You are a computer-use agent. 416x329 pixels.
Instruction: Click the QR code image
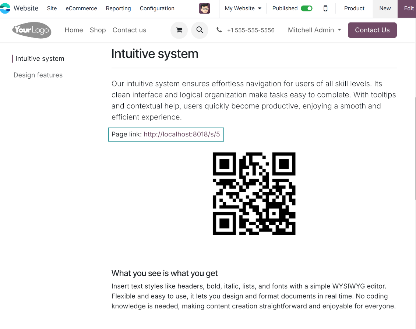click(254, 194)
